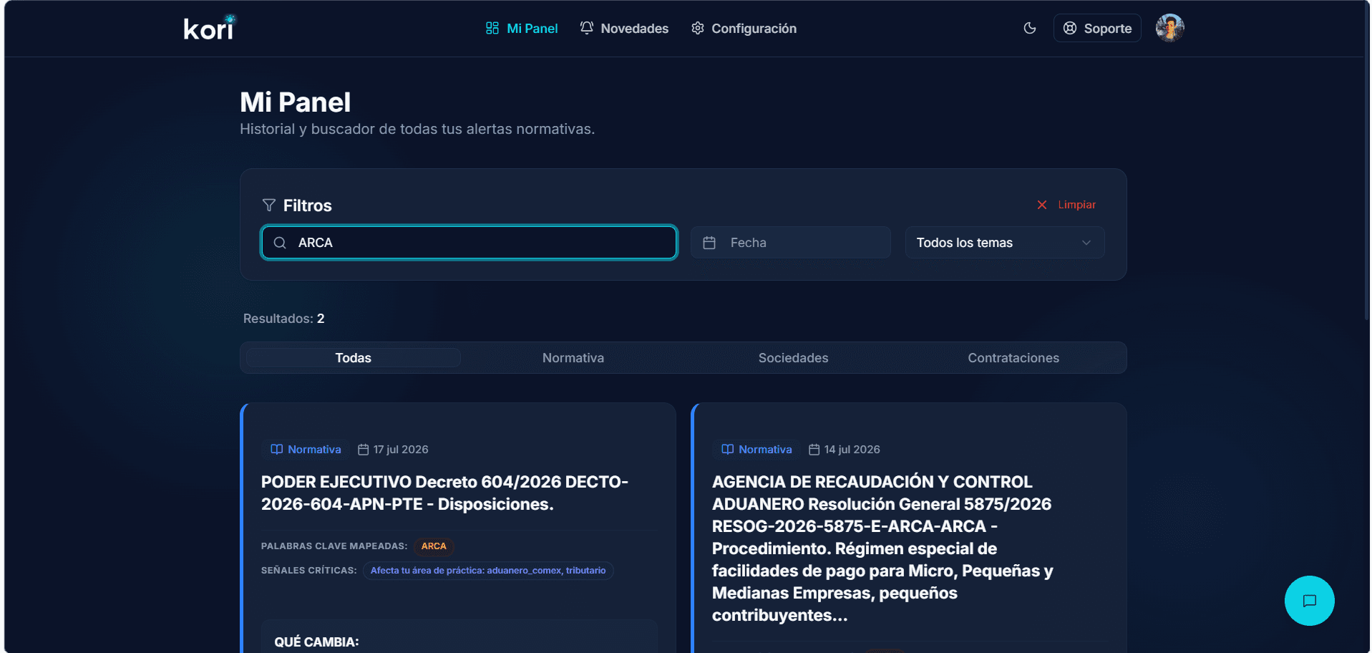Click the chevron in Todos los temas
1372x653 pixels.
tap(1086, 243)
